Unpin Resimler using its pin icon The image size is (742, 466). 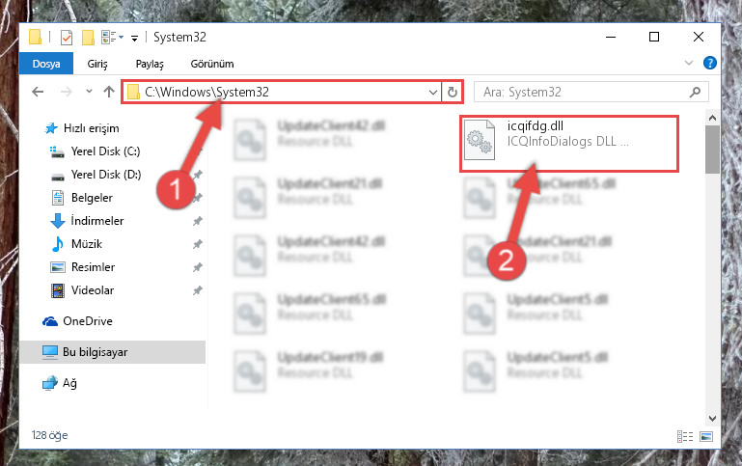198,267
